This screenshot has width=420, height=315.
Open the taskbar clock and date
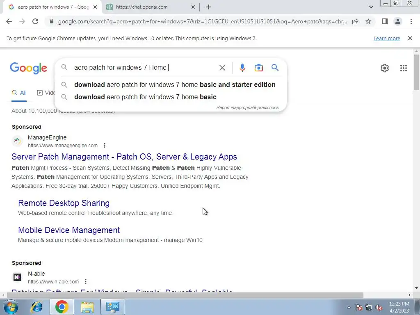coord(399,307)
